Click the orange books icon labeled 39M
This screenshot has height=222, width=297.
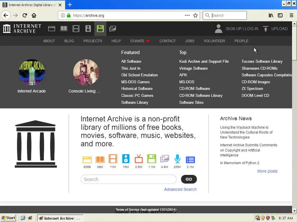pyautogui.click(x=100, y=160)
